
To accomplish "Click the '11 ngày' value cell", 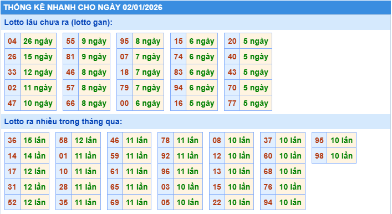I will [x=38, y=88].
